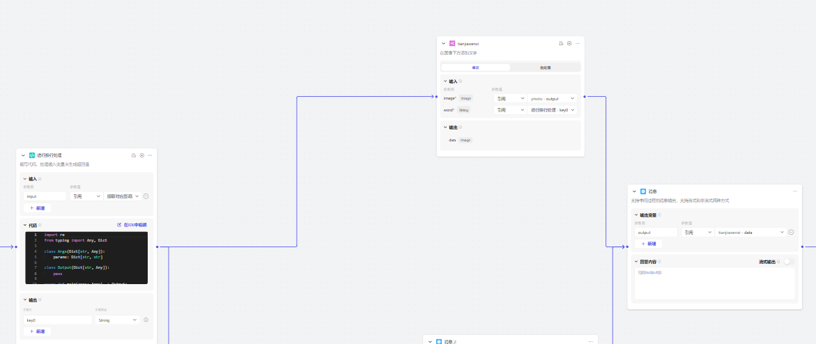Remove the output variable row in the 消息 node

pyautogui.click(x=791, y=233)
